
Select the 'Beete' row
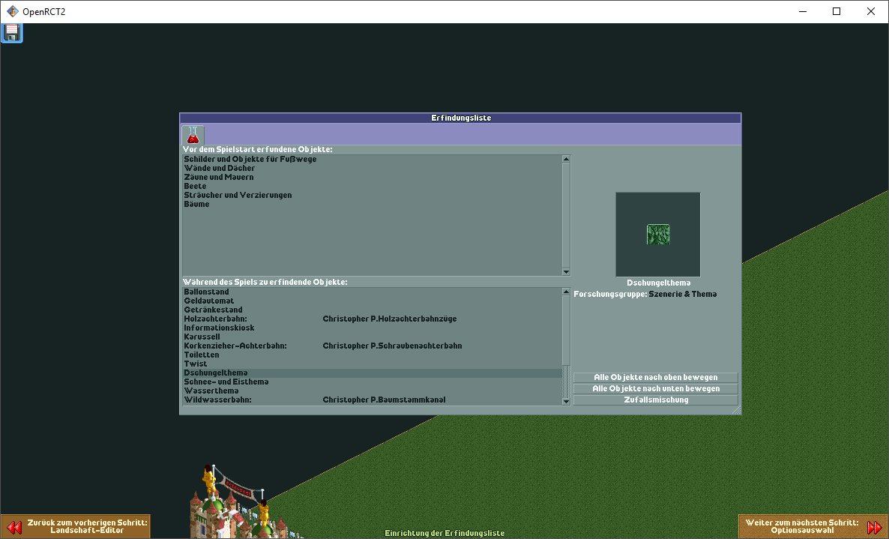[x=372, y=187]
